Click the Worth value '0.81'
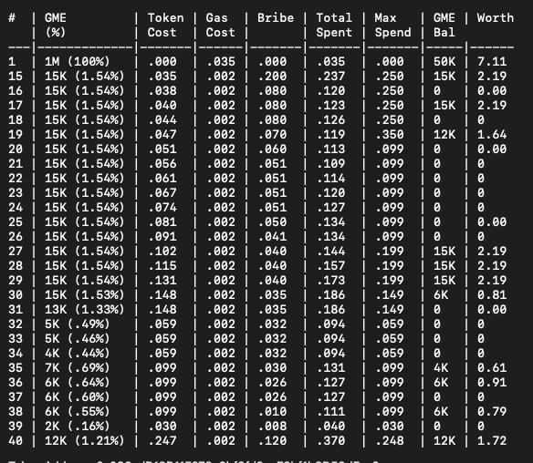 [492, 295]
